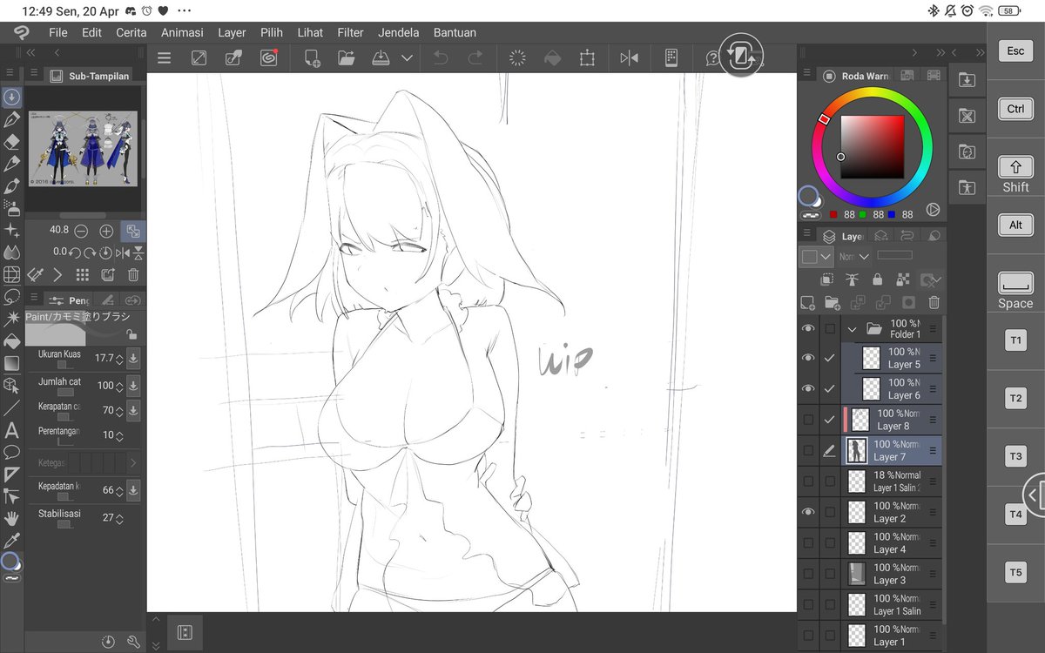Click the smartphone companion mode icon
The image size is (1045, 653).
pyautogui.click(x=671, y=58)
